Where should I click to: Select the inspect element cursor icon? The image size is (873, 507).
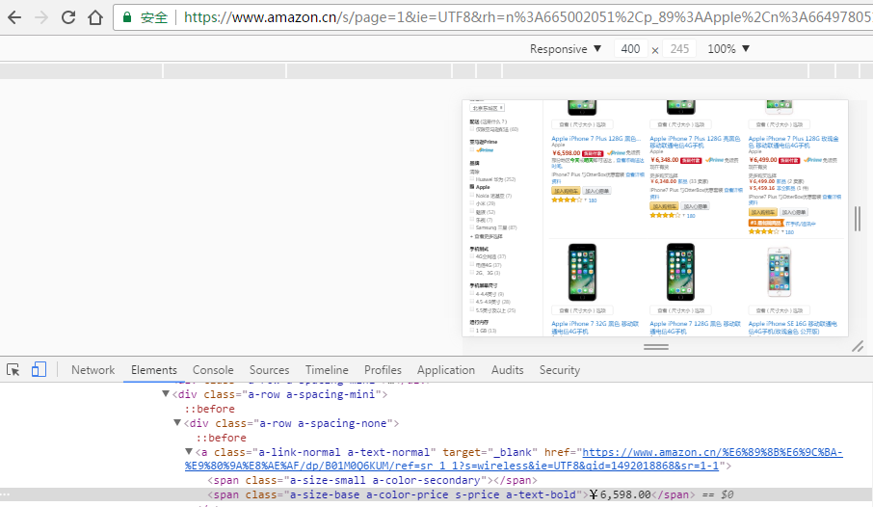pos(13,370)
